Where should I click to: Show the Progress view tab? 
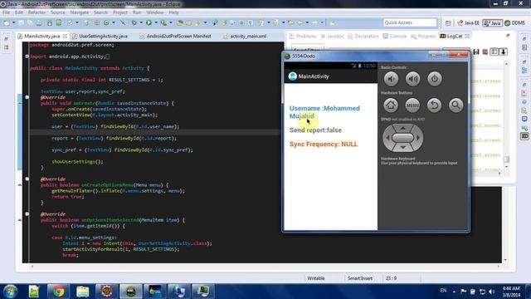click(423, 36)
